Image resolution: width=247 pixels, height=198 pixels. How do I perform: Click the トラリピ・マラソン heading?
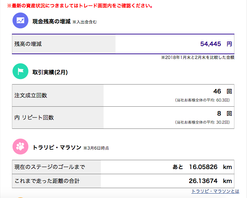[57, 148]
